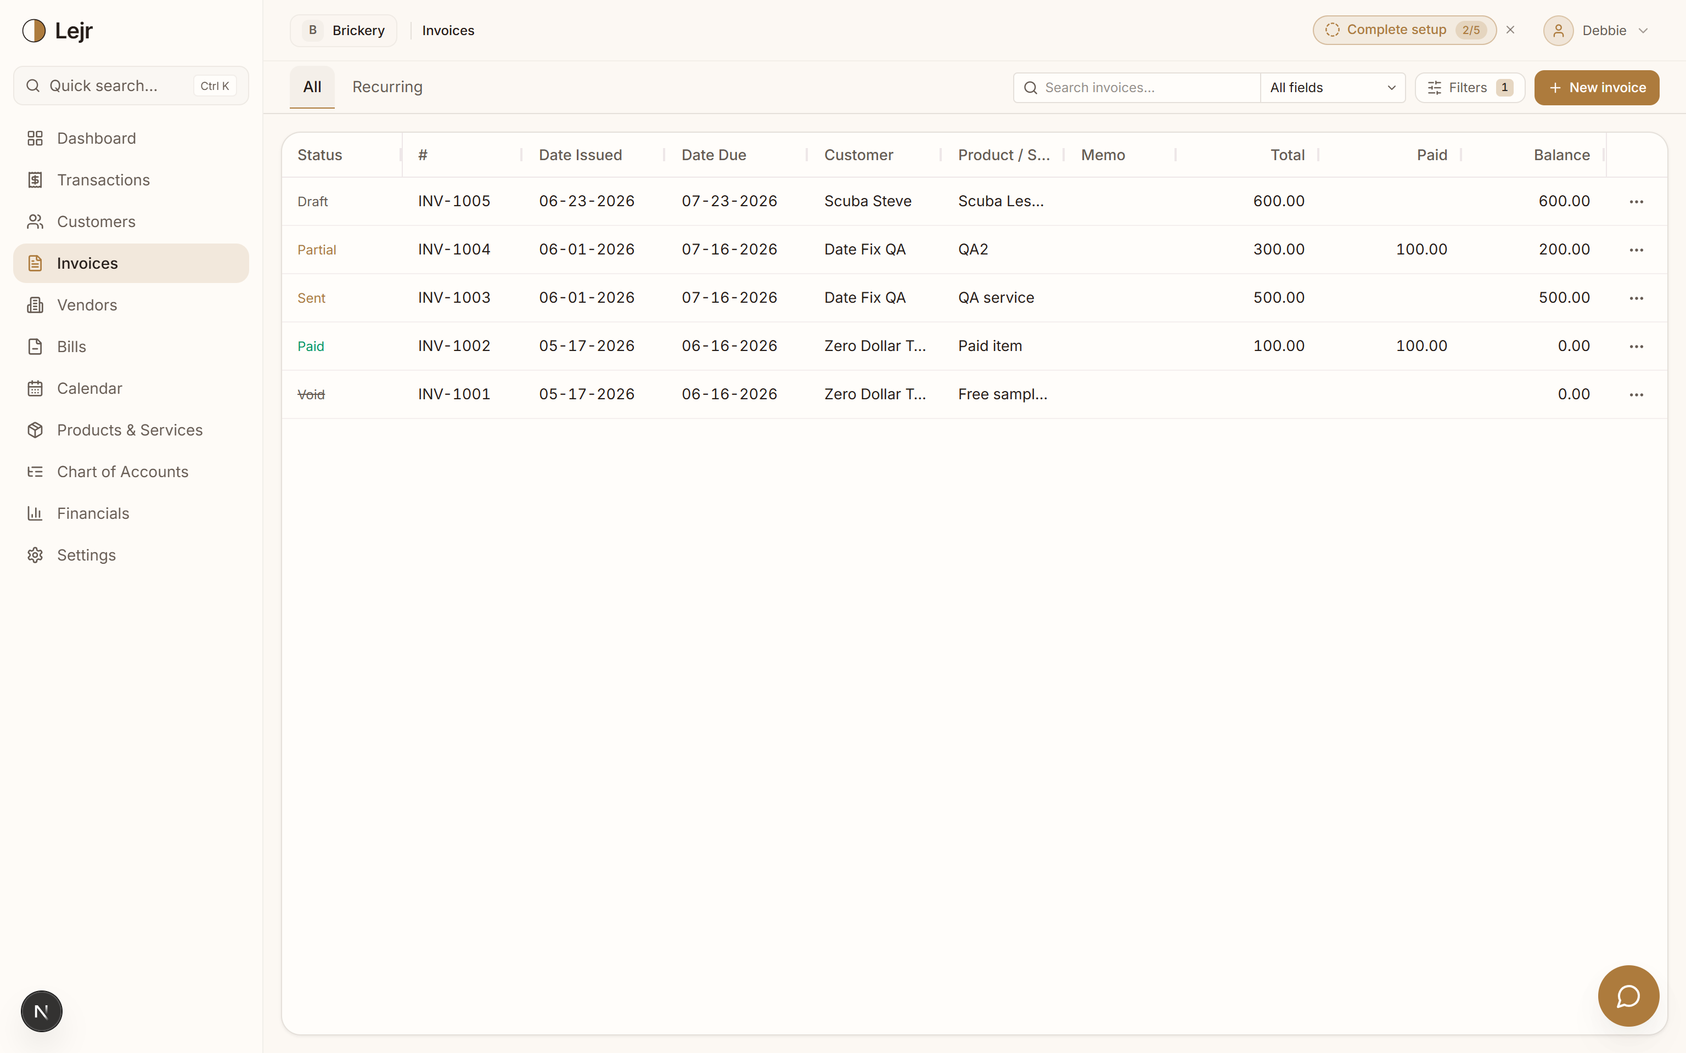1686x1053 pixels.
Task: Navigate to Bills
Action: coord(131,347)
